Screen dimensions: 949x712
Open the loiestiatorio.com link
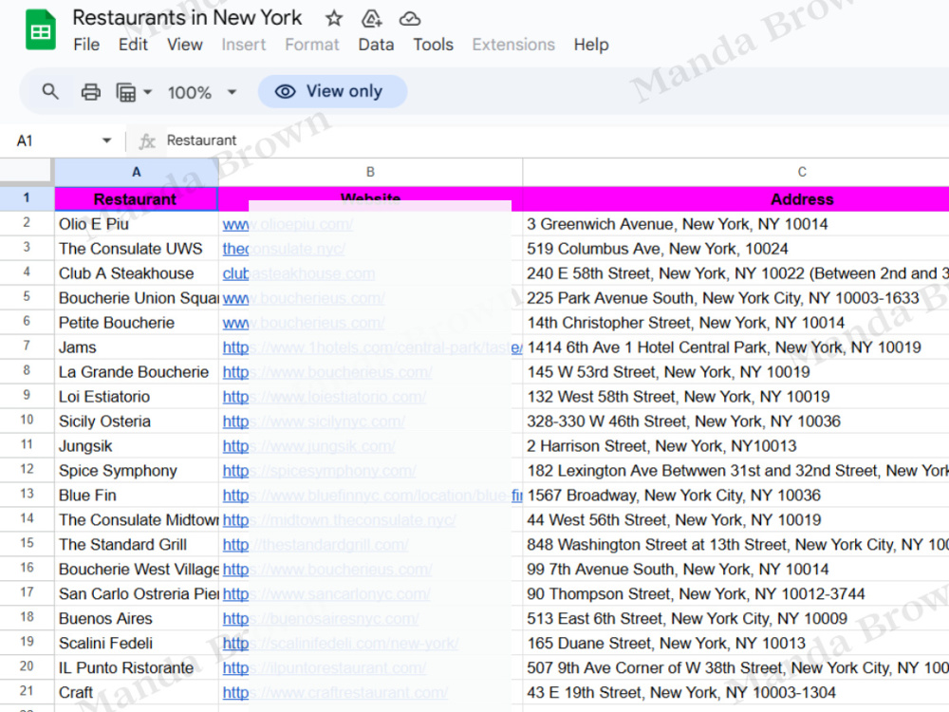(x=324, y=397)
